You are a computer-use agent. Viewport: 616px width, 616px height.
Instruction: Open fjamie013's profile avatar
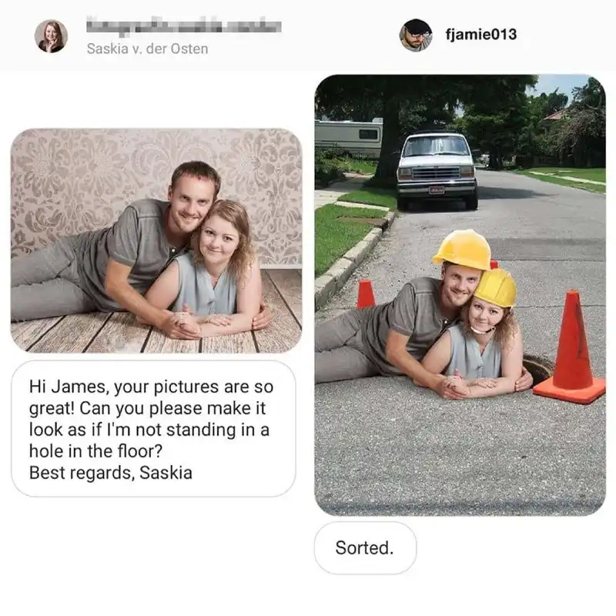(x=416, y=35)
